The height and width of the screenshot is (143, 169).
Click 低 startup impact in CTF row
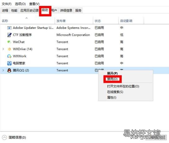(x=122, y=35)
